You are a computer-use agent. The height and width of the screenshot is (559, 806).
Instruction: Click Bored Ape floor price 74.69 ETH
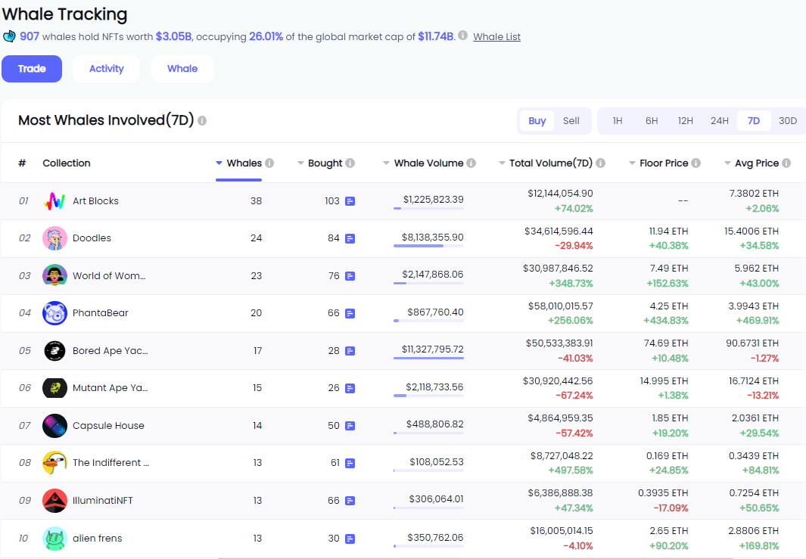[x=666, y=343]
